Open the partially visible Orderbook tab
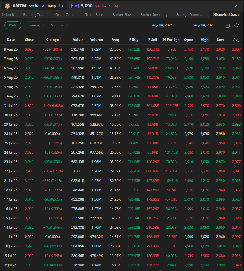This screenshot has height=271, width=244. pyautogui.click(x=7, y=15)
